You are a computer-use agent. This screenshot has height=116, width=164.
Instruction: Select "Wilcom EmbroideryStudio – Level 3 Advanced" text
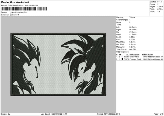point(19,5)
